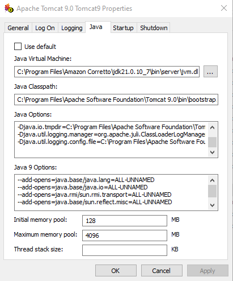Select the Logging tab
Screen dimensions: 233x281
tap(72, 28)
